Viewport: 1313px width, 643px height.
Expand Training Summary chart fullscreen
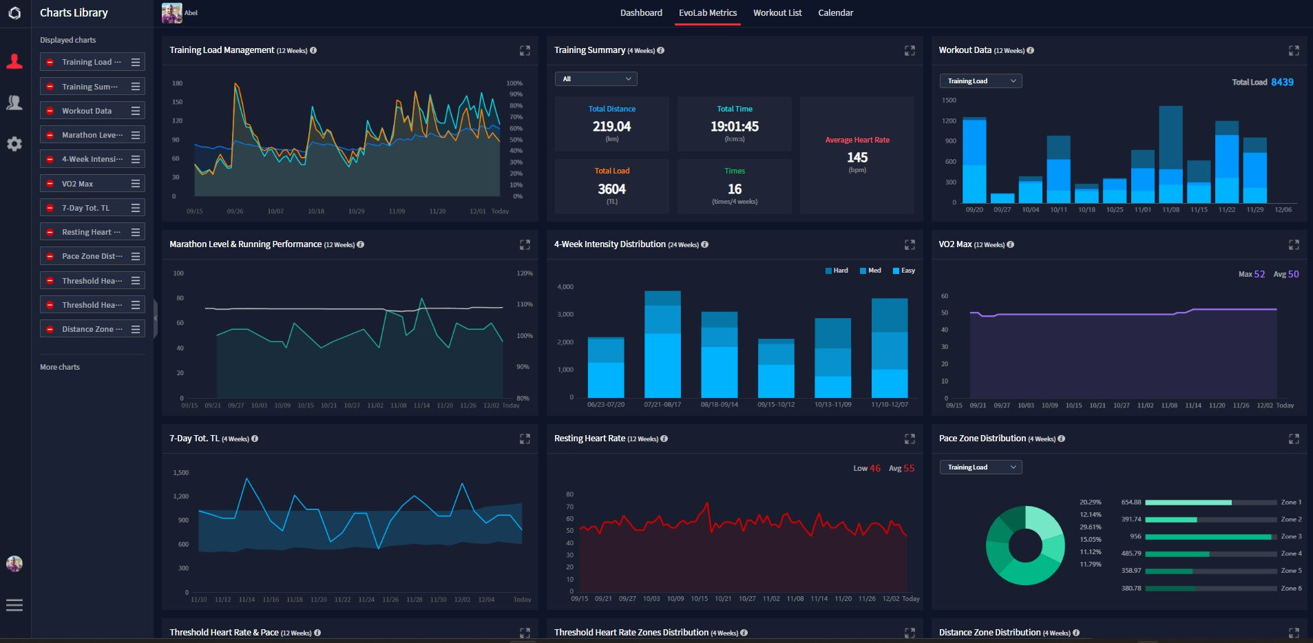coord(910,50)
